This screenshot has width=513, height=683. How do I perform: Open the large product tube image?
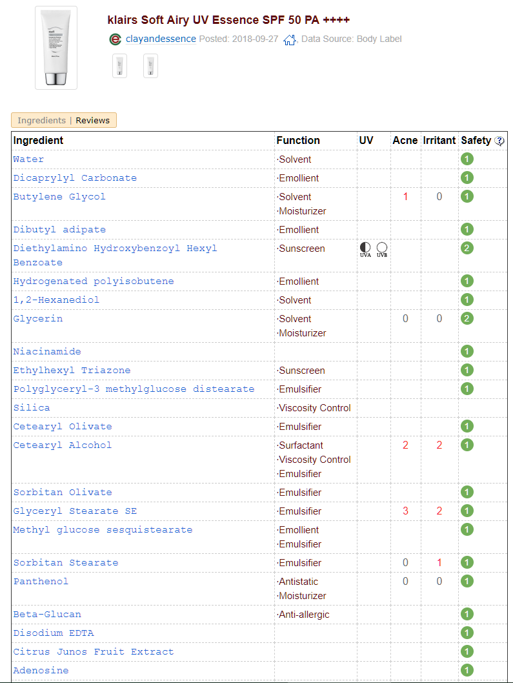click(56, 48)
